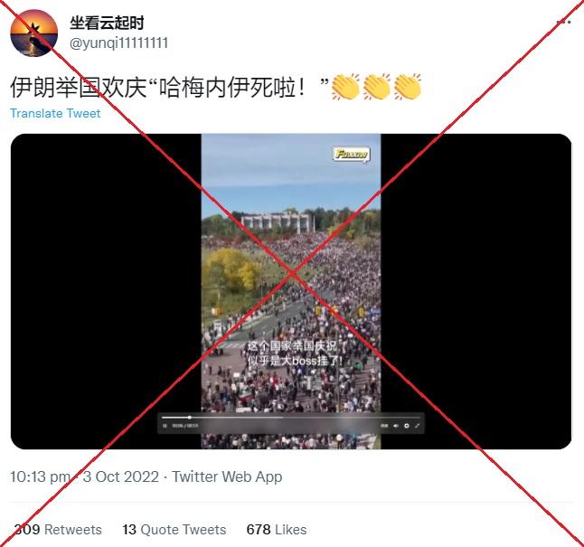This screenshot has height=547, width=584.
Task: View the 309 Retweets list
Action: [x=58, y=530]
